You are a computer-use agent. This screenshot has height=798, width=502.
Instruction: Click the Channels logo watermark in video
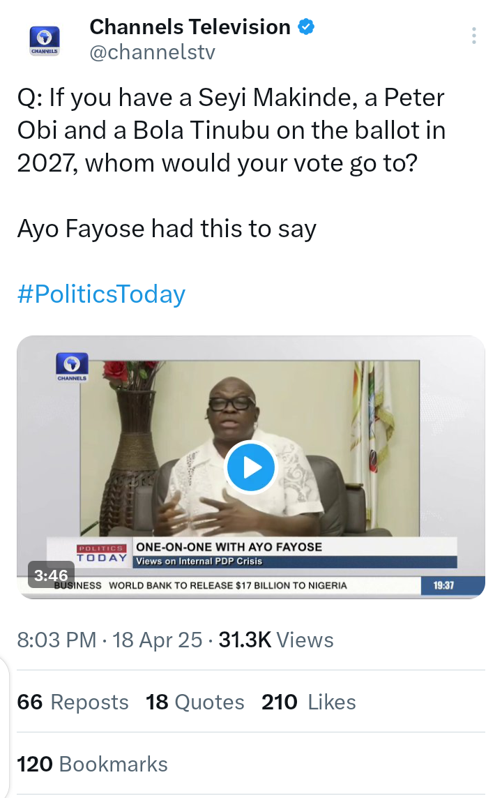pyautogui.click(x=72, y=367)
